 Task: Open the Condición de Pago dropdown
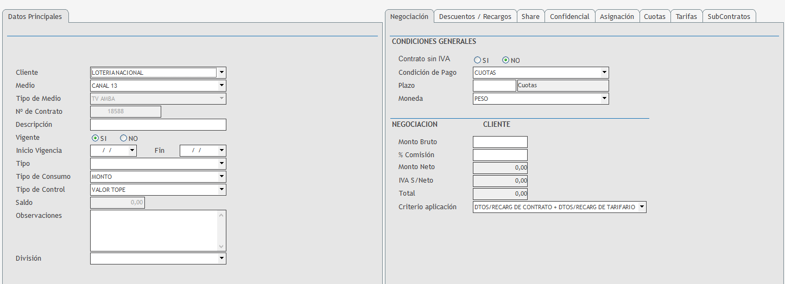[x=604, y=73]
